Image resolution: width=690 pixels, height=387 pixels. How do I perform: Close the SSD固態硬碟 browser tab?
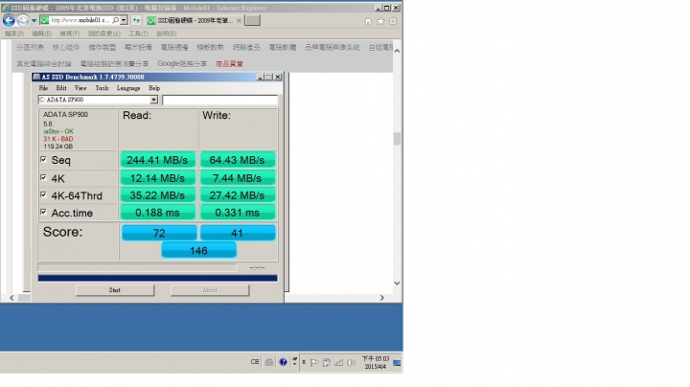(x=239, y=21)
